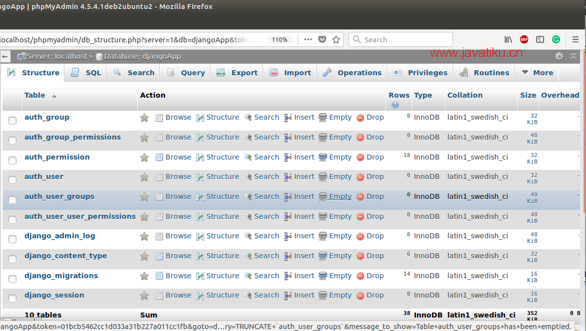
Task: Click the Insert icon for django_admin_log
Action: 288,236
